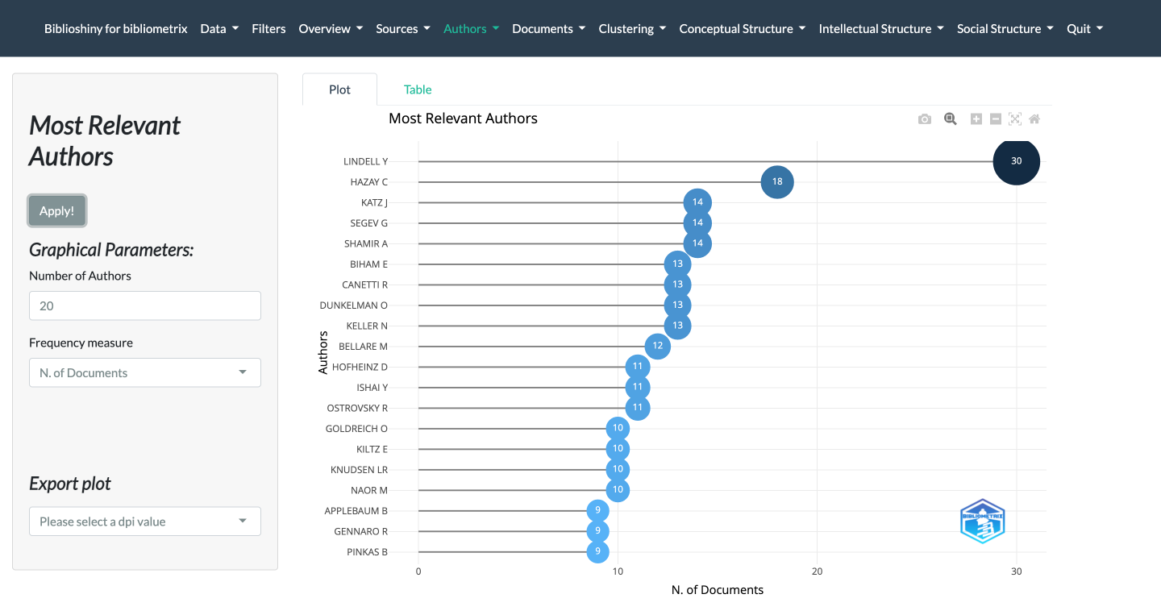Open the Sources dropdown
Image resolution: width=1161 pixels, height=615 pixels.
(x=403, y=28)
